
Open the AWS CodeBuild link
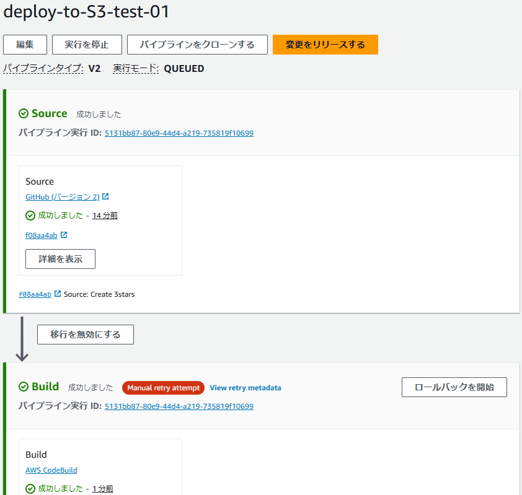[x=51, y=470]
